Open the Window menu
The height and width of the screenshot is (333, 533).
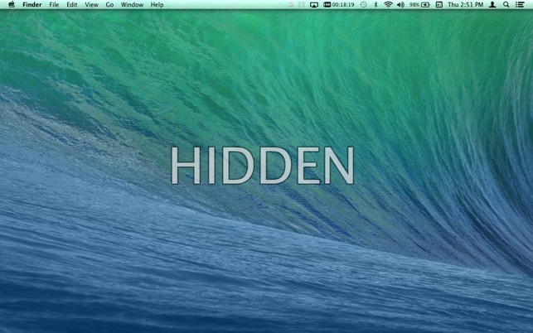tap(132, 5)
